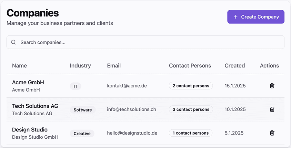Image resolution: width=291 pixels, height=148 pixels.
Task: Click the info@techsolutions.ch email
Action: pyautogui.click(x=131, y=109)
